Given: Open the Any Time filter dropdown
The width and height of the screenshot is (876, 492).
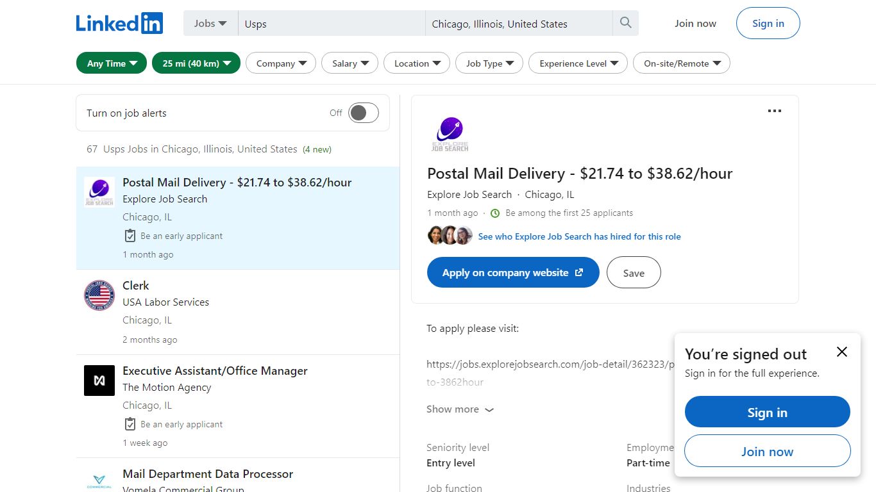Looking at the screenshot, I should (112, 63).
